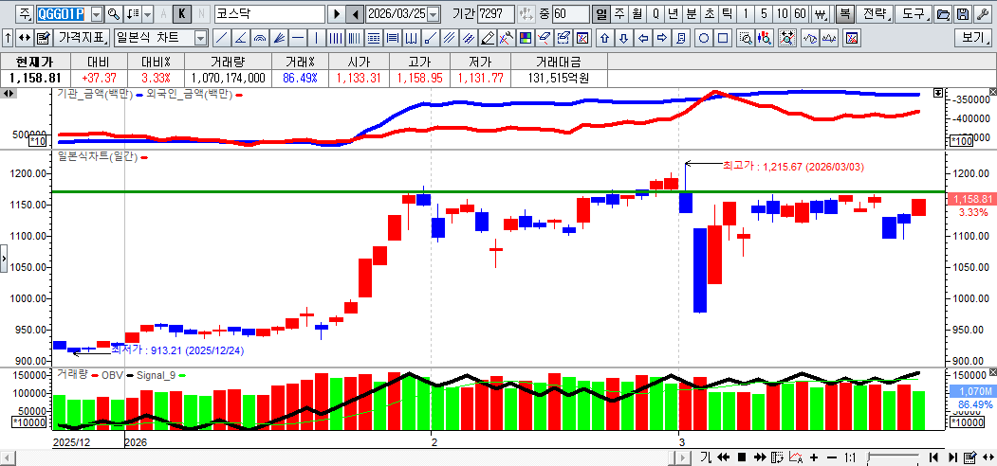Click the 가격지표 price indicator button
997x466 pixels.
click(82, 38)
